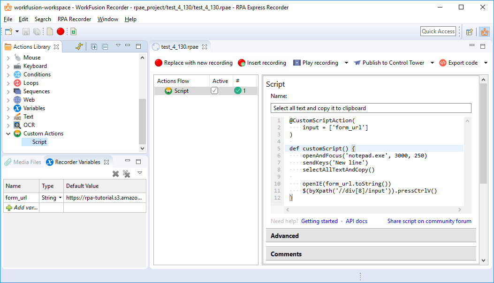Image resolution: width=494 pixels, height=283 pixels.
Task: Click the green import toolbar icon
Action: pyautogui.click(x=73, y=31)
